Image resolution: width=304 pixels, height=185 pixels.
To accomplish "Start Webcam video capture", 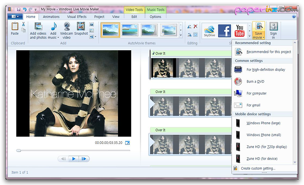I will (x=66, y=30).
